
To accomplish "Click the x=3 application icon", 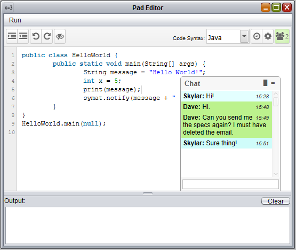I will point(9,8).
